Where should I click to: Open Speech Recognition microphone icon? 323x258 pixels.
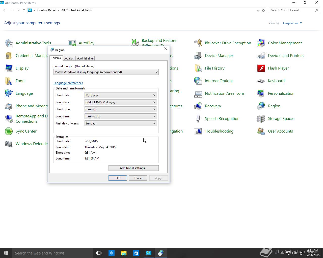198,119
